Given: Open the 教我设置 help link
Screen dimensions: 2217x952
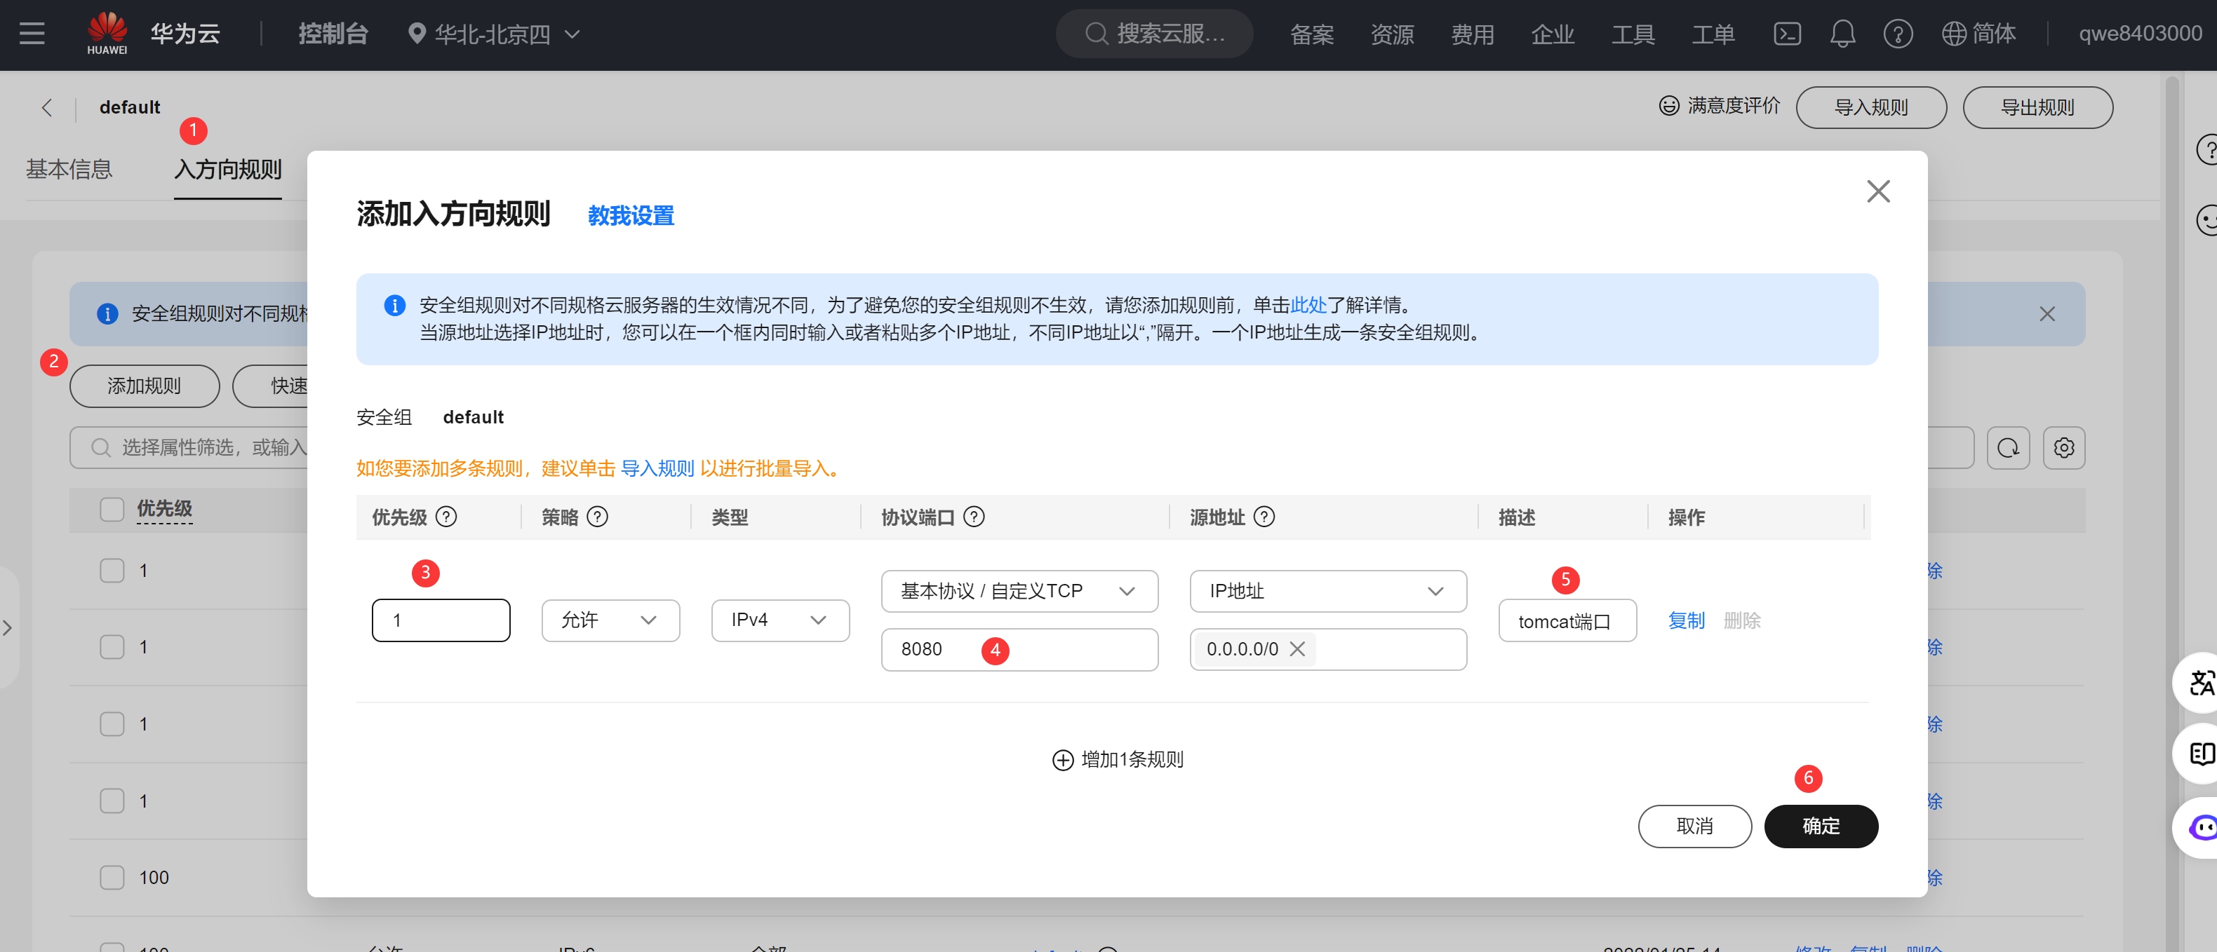Looking at the screenshot, I should tap(630, 216).
